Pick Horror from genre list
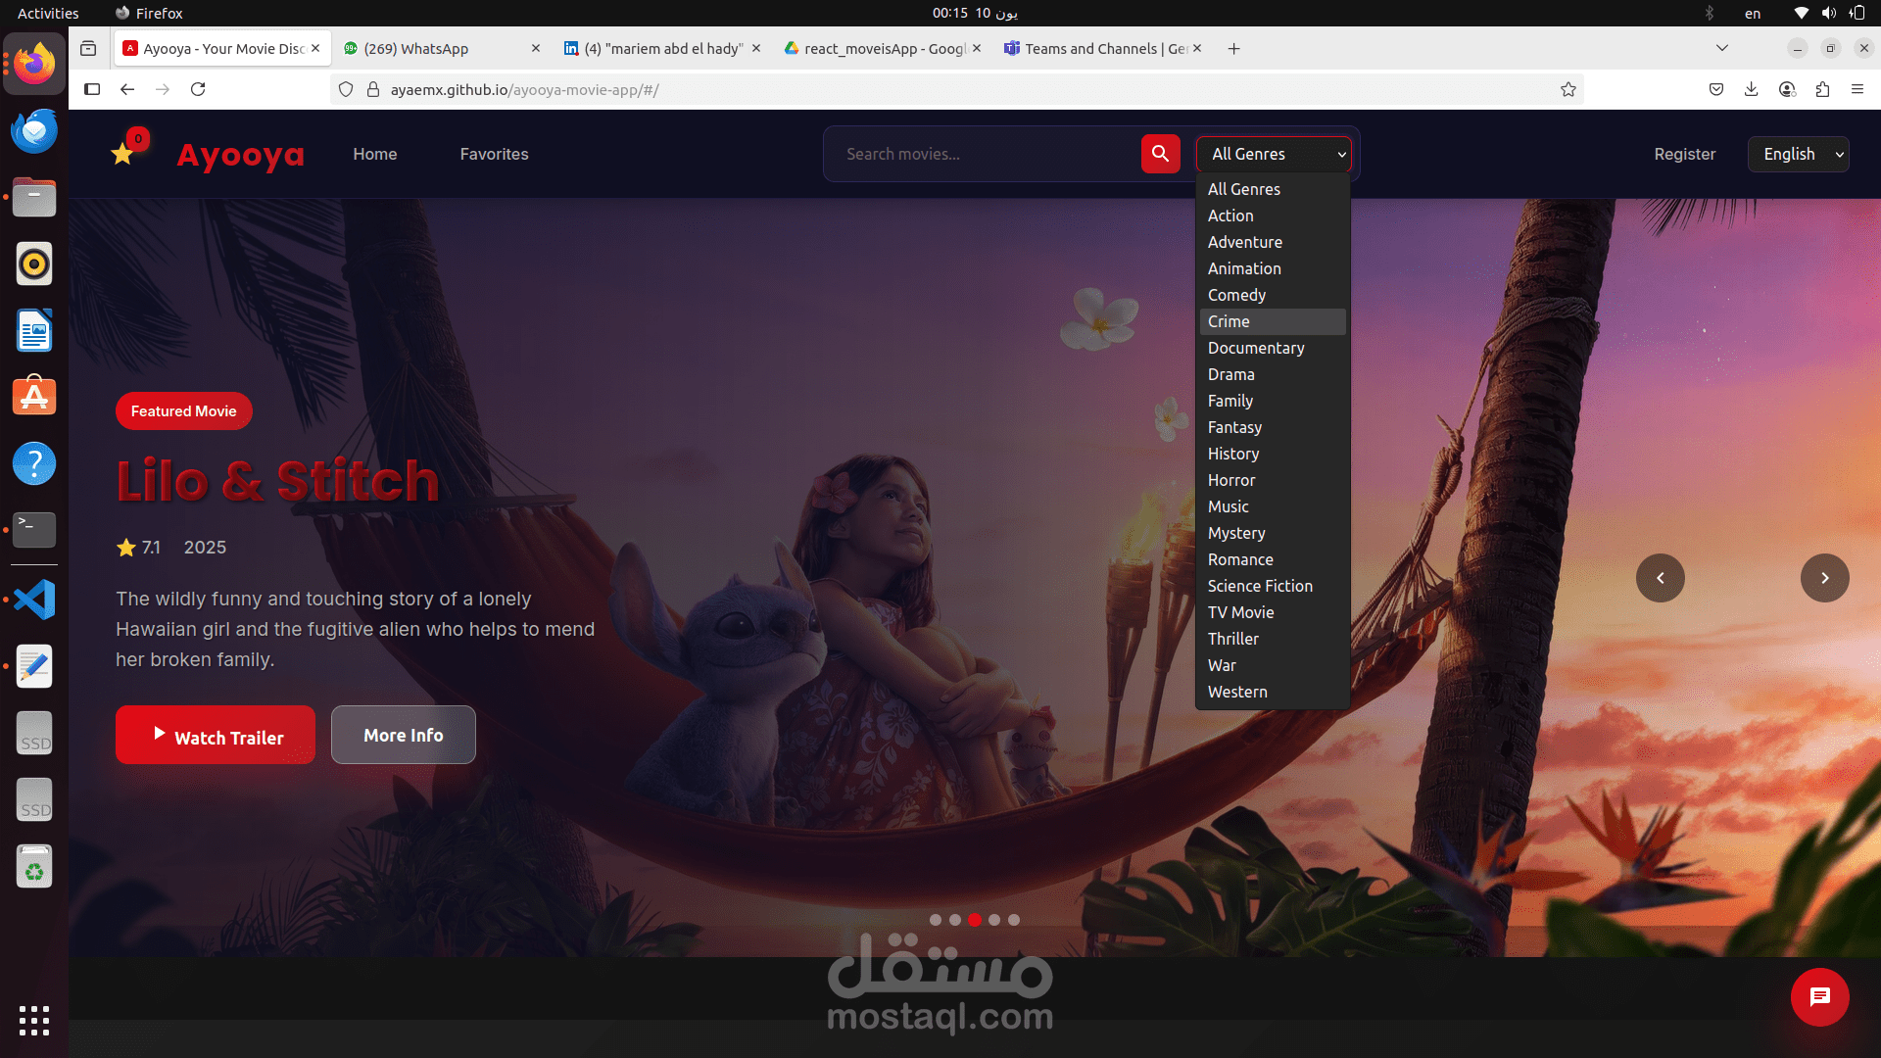The width and height of the screenshot is (1881, 1058). (x=1273, y=480)
